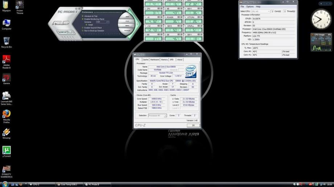Image resolution: width=334 pixels, height=187 pixels.
Task: Select the CPU tab in CPU-Z
Action: click(x=137, y=59)
